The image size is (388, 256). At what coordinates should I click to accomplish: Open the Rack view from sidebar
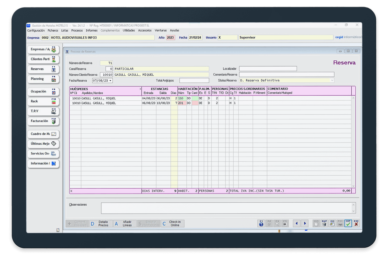(x=43, y=102)
